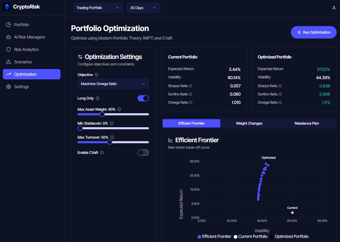Click the Risk-return trade-off curve subtitle
This screenshot has height=242, width=340.
189,147
